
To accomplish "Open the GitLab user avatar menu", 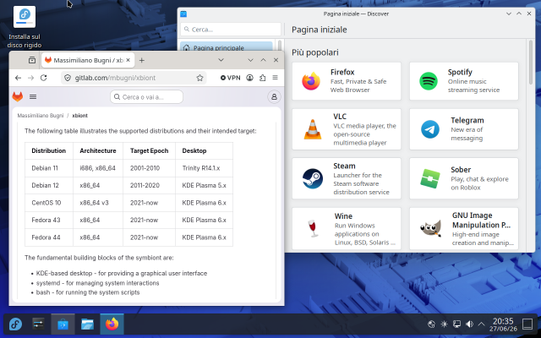I will [274, 97].
